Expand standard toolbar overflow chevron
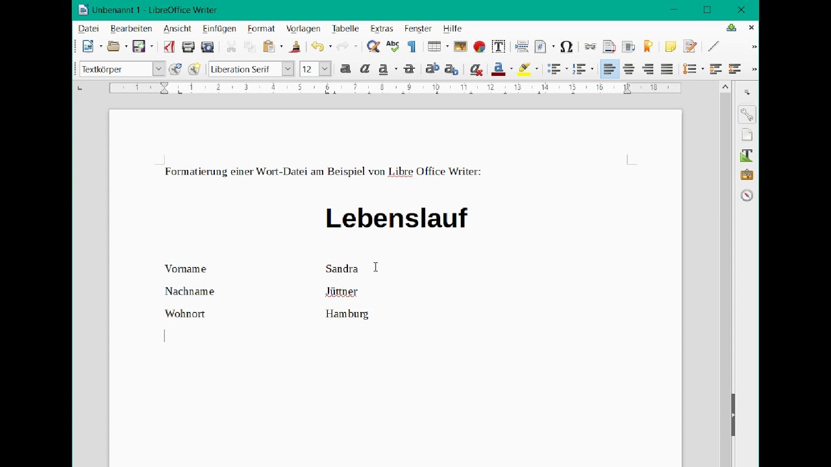 (x=754, y=47)
